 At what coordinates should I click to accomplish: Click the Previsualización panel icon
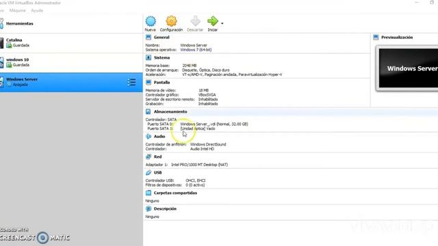pyautogui.click(x=376, y=37)
